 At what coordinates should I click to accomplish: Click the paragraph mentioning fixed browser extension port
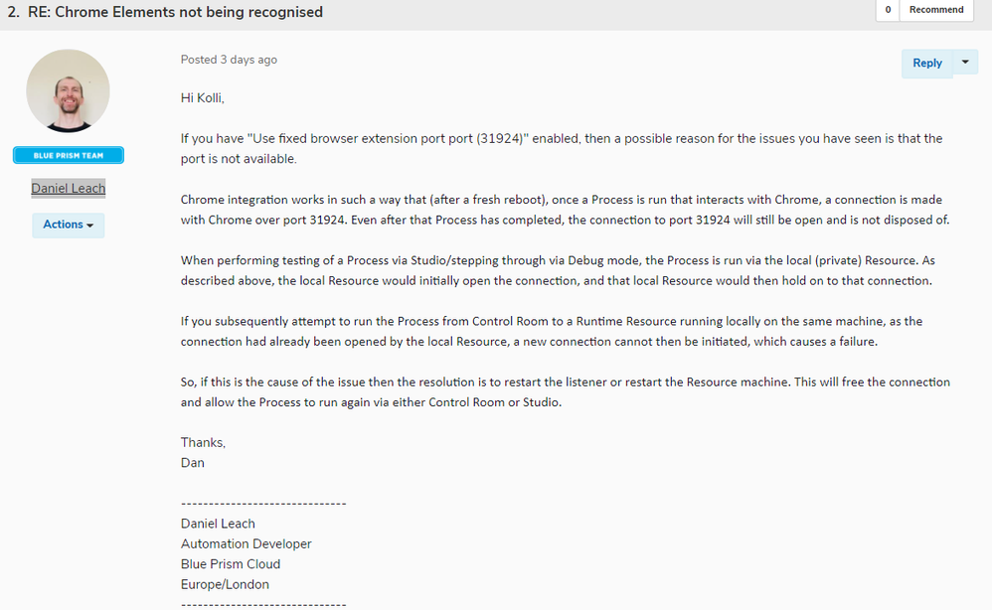(x=561, y=149)
